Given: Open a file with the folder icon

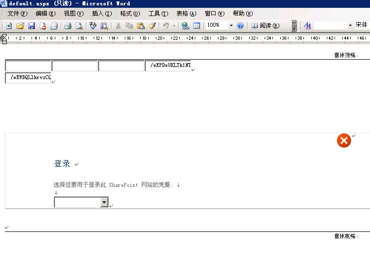Looking at the screenshot, I should pyautogui.click(x=20, y=25).
